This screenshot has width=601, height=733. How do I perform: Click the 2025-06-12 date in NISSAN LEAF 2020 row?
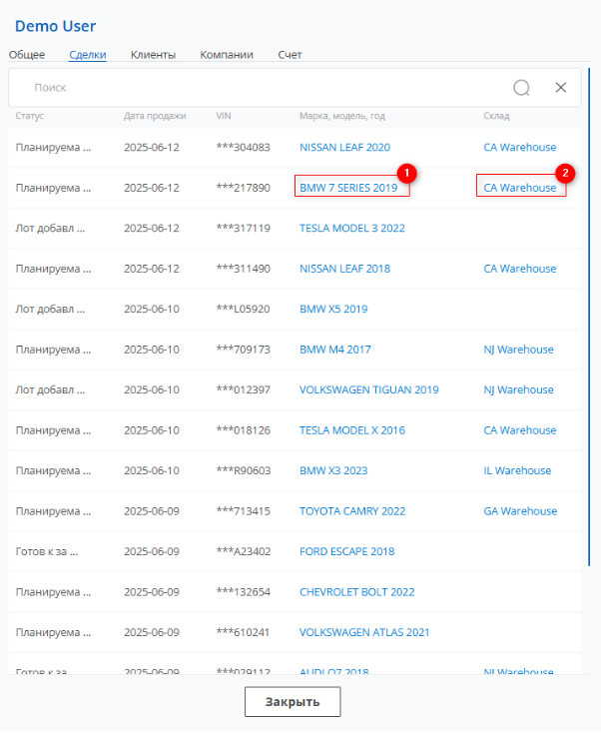click(x=152, y=147)
